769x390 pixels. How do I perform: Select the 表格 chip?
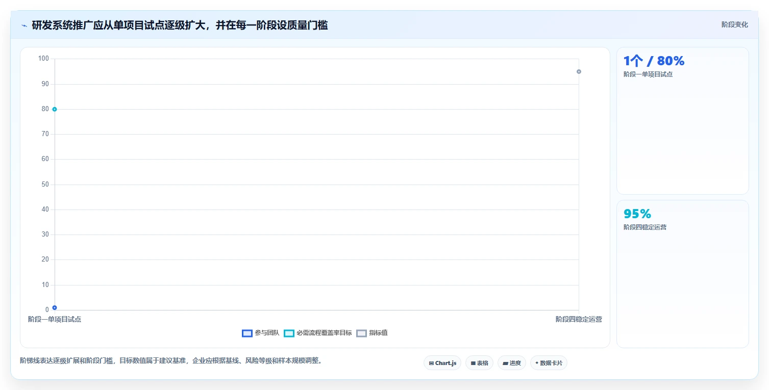pos(479,363)
